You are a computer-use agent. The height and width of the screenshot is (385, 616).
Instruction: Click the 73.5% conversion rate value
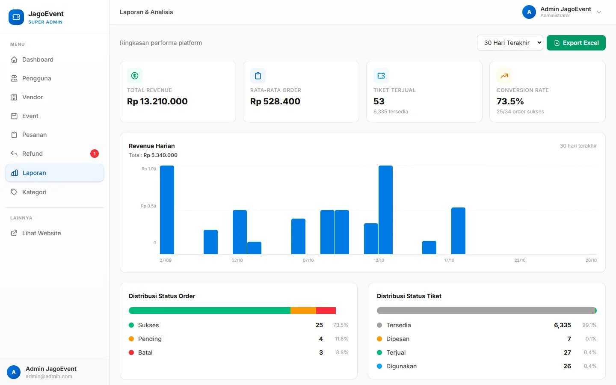pos(510,101)
